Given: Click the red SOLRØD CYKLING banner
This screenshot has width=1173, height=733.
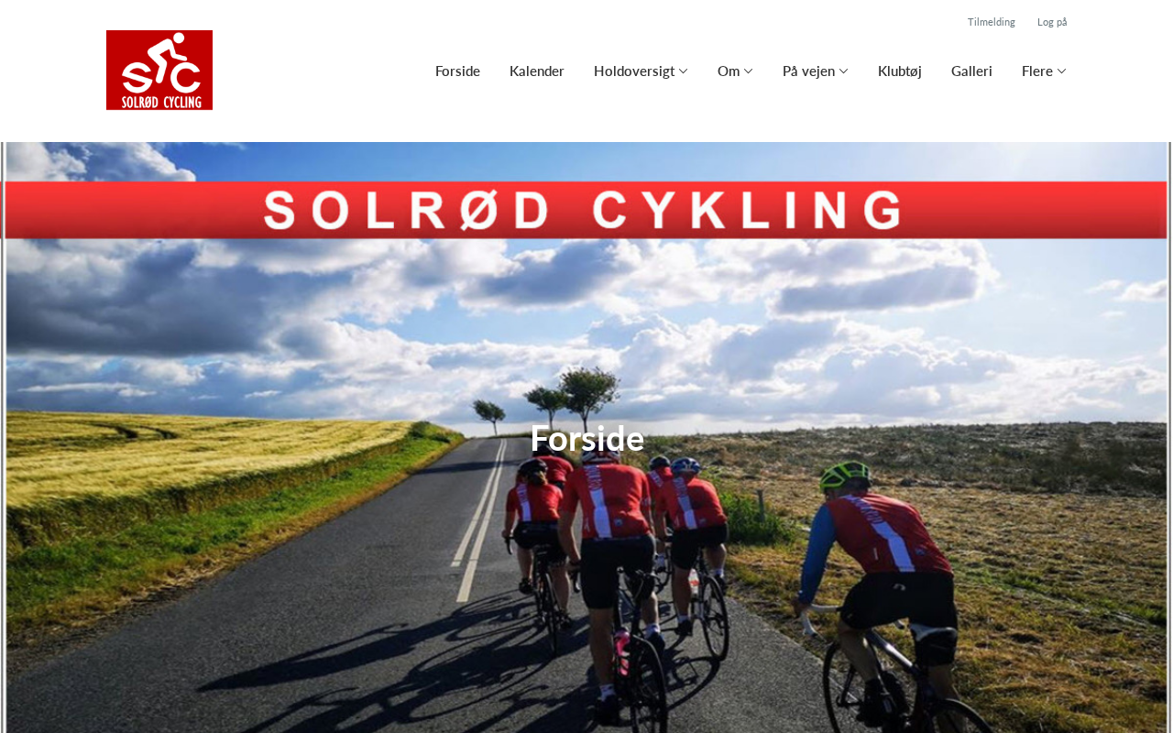Looking at the screenshot, I should 586,210.
